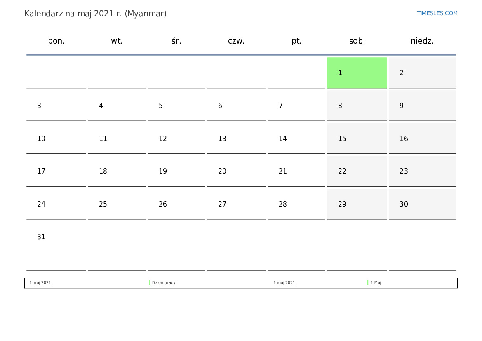Select Friday May 21 date
Screen dimensions: 482x341
(296, 171)
